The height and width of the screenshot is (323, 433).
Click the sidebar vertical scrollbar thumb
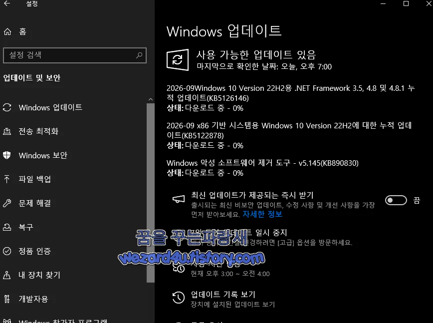point(151,193)
